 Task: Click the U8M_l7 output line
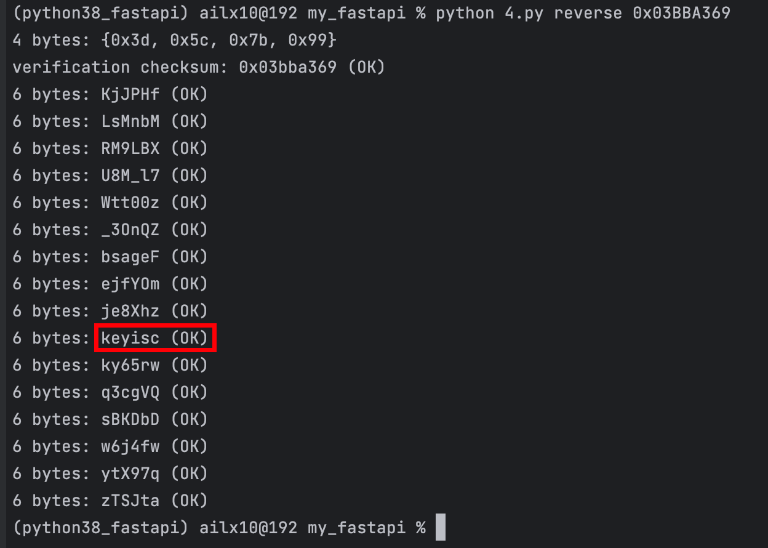click(110, 175)
